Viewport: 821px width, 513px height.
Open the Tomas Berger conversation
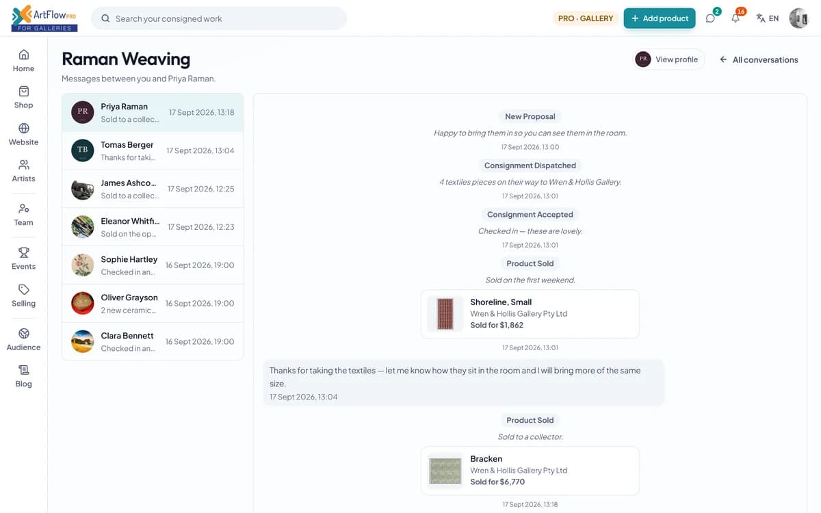[153, 150]
